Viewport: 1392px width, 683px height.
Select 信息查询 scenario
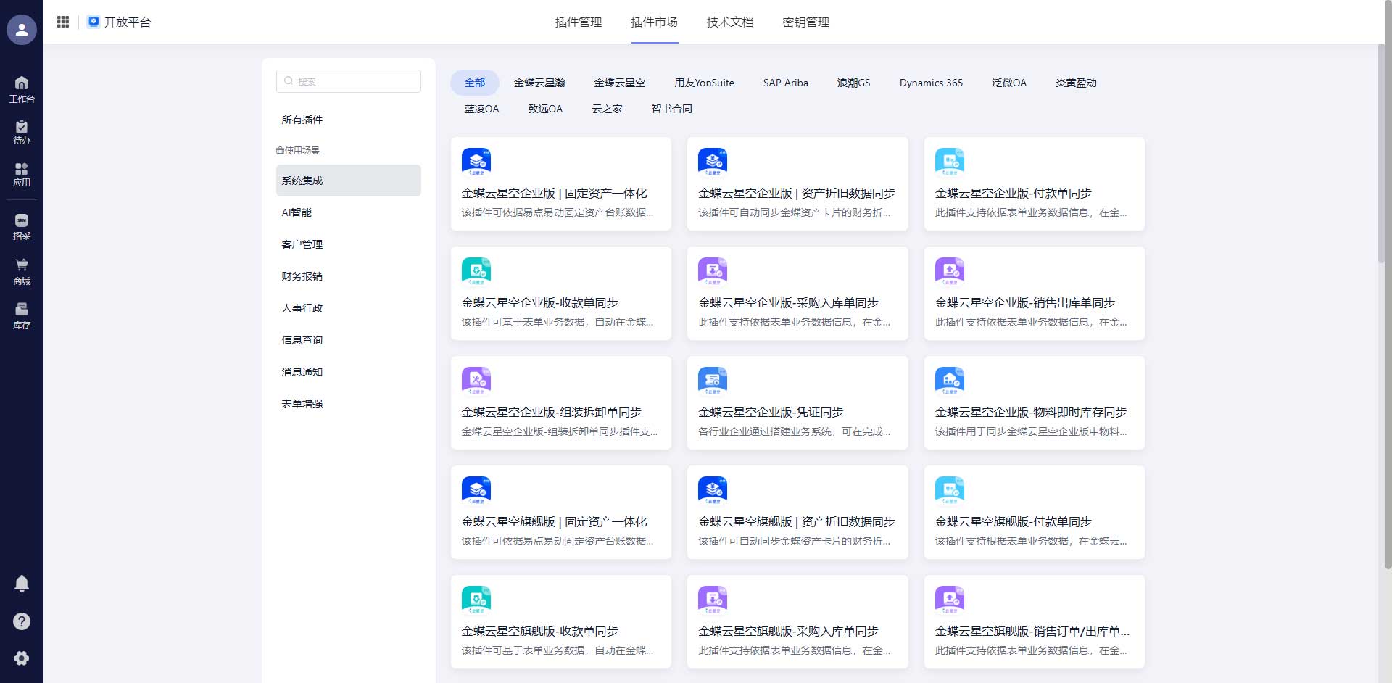coord(349,340)
